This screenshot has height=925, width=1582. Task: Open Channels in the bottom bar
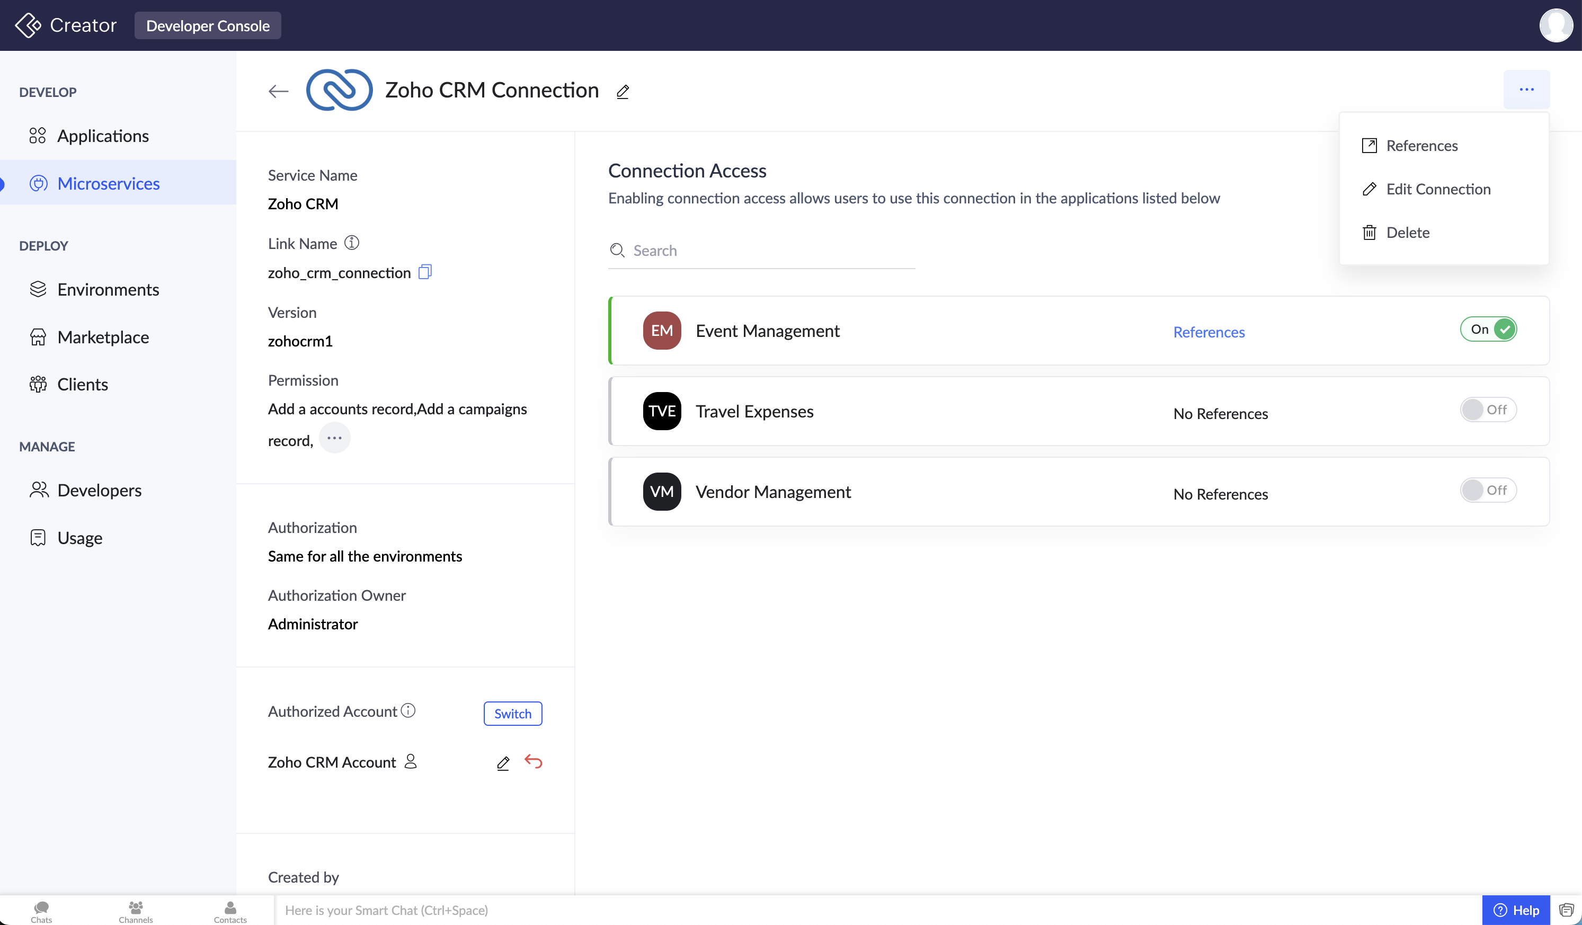point(136,911)
